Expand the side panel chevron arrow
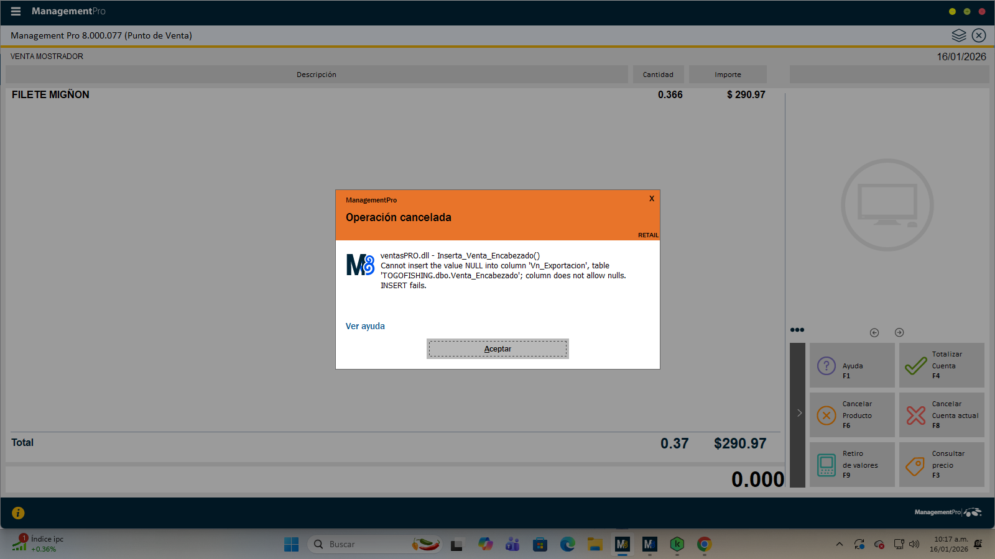The height and width of the screenshot is (559, 995). click(x=799, y=413)
